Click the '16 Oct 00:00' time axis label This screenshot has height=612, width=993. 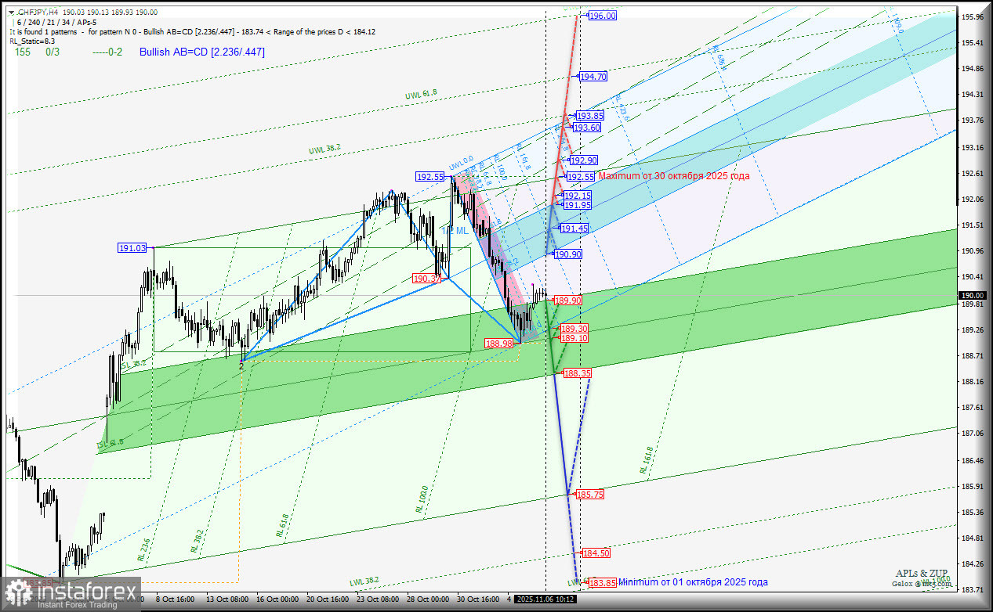[x=277, y=599]
